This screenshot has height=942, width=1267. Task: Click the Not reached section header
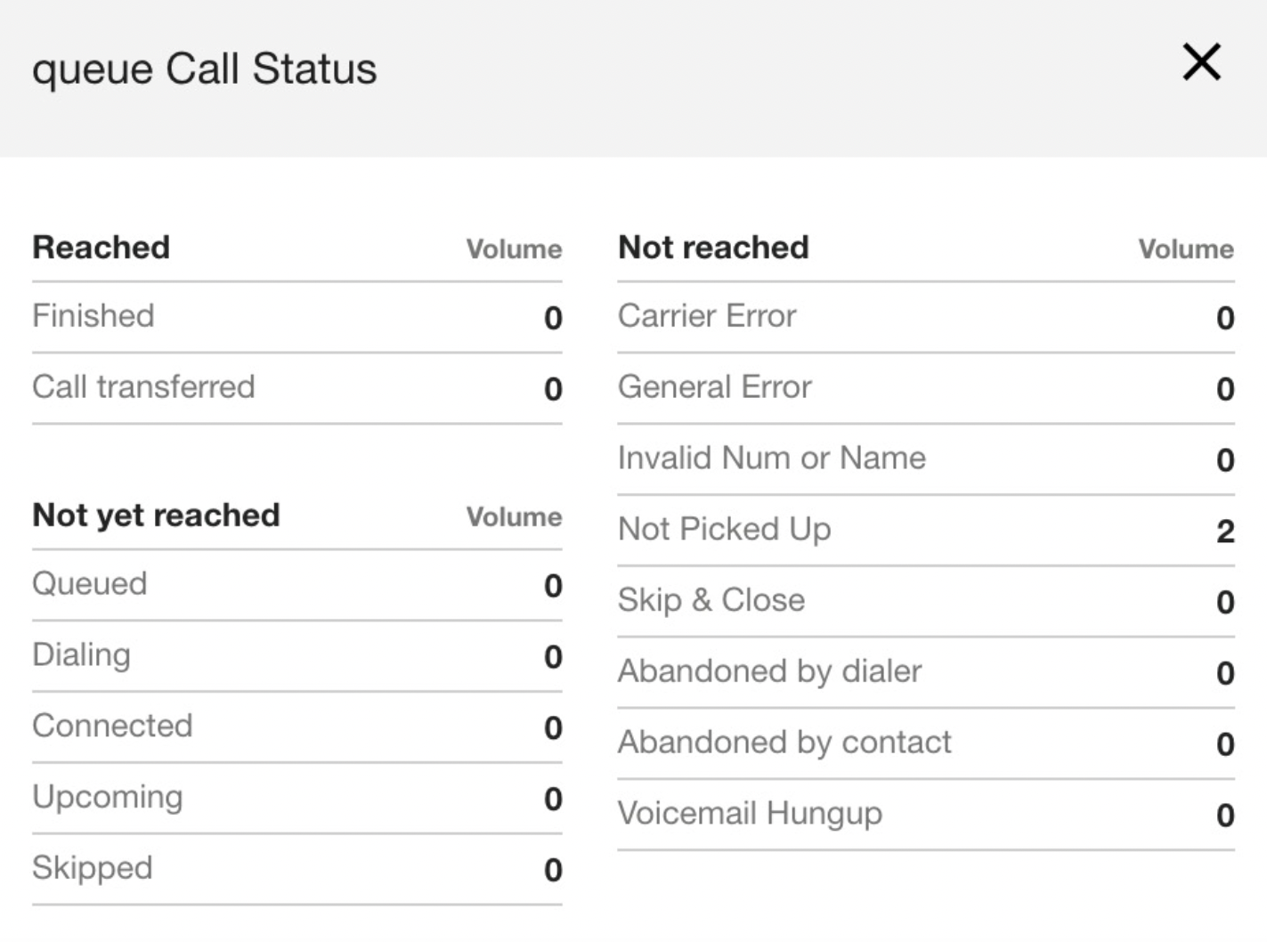point(714,248)
